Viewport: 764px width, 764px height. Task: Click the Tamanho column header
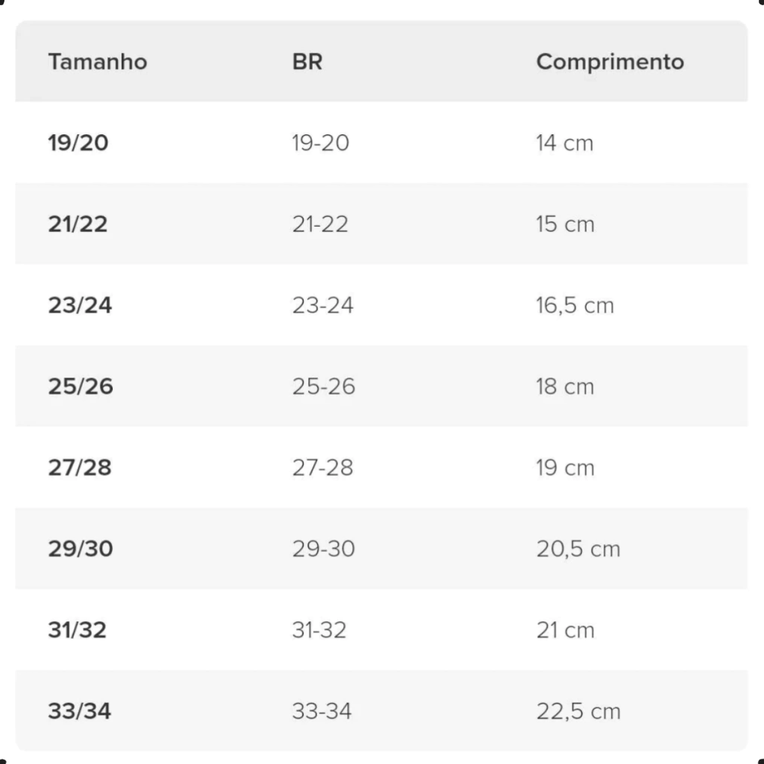click(98, 61)
